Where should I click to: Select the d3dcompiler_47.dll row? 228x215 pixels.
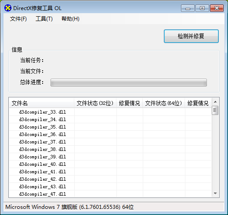click(x=110, y=194)
